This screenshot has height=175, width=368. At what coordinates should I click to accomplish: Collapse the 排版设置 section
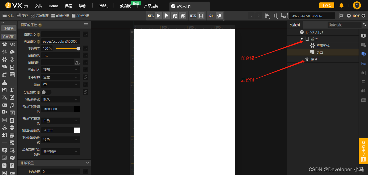point(87,163)
